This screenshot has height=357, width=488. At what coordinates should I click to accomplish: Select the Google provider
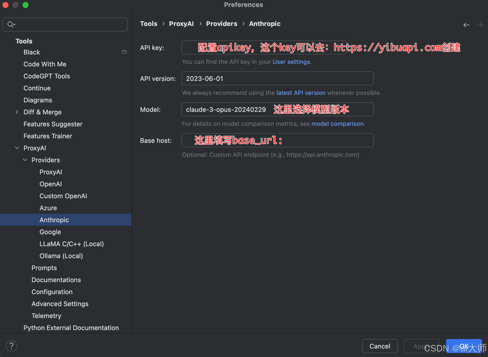coord(50,232)
